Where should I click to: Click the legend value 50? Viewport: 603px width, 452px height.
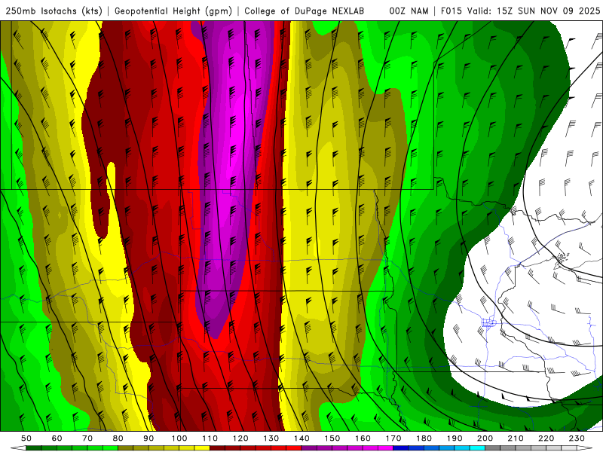tap(26, 438)
